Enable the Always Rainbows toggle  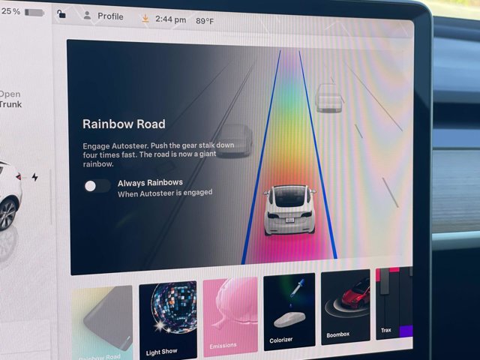pyautogui.click(x=97, y=187)
